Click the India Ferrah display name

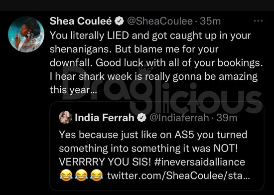click(x=105, y=118)
